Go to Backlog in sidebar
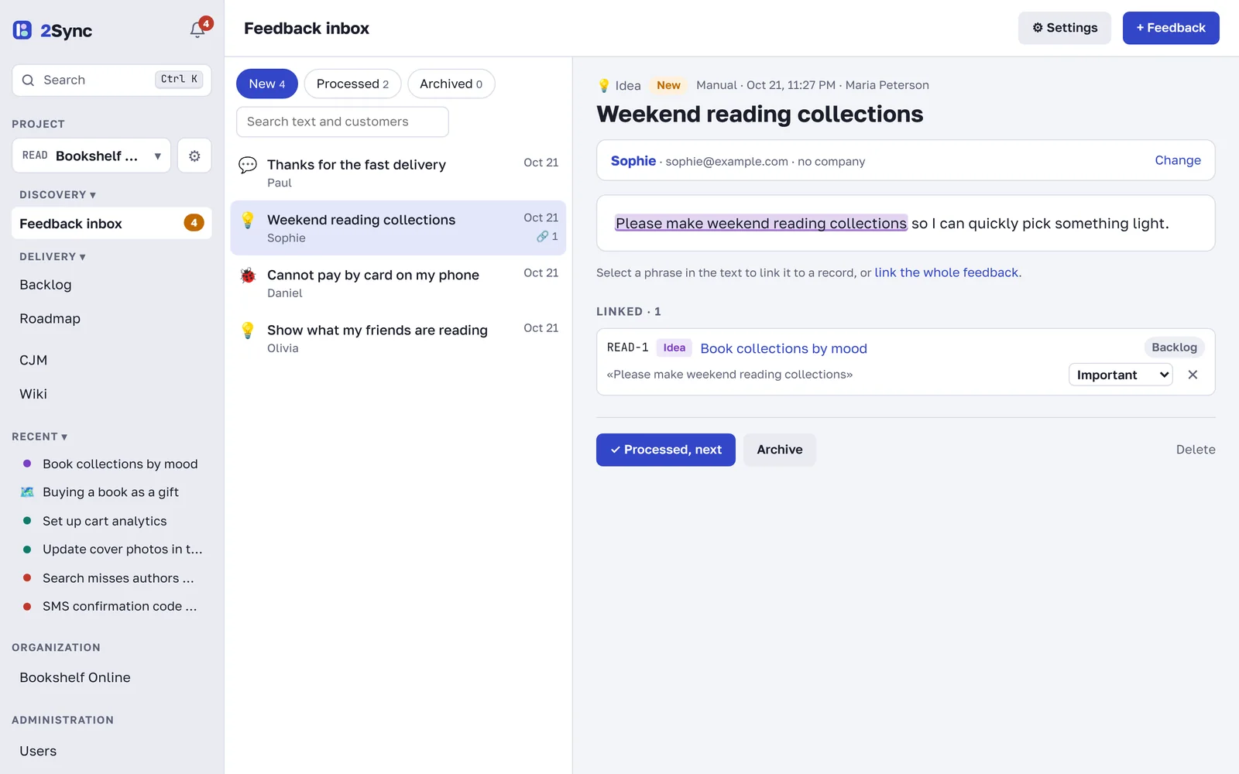Image resolution: width=1239 pixels, height=774 pixels. (x=46, y=285)
